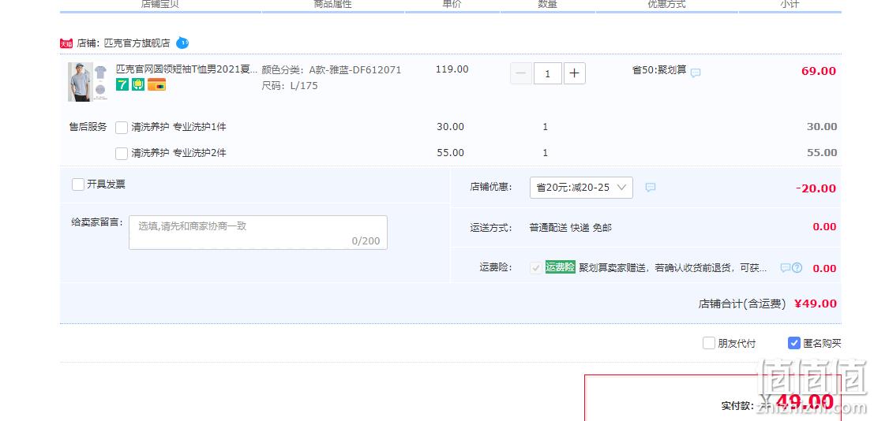The image size is (874, 421).
Task: Click the 店铺合计(含运费) label
Action: [x=742, y=304]
